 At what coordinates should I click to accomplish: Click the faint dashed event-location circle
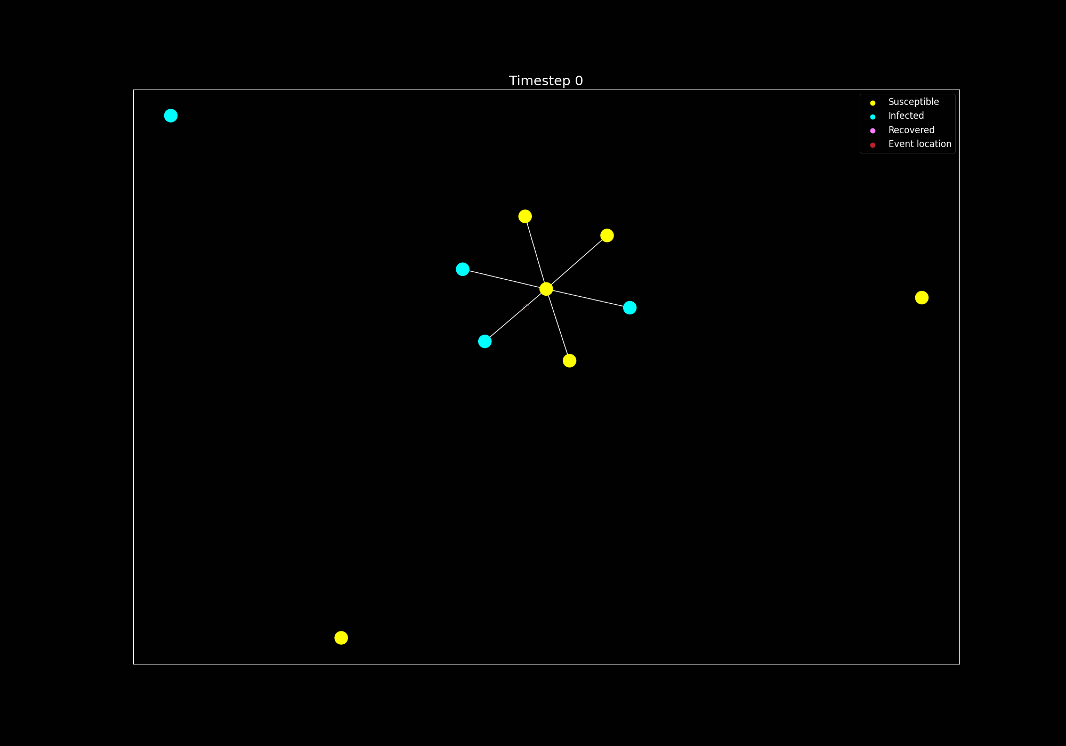click(x=526, y=307)
